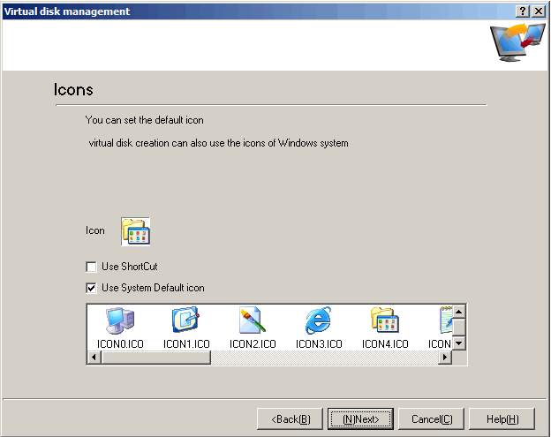Go back with the Back button
This screenshot has height=437, width=551.
291,418
